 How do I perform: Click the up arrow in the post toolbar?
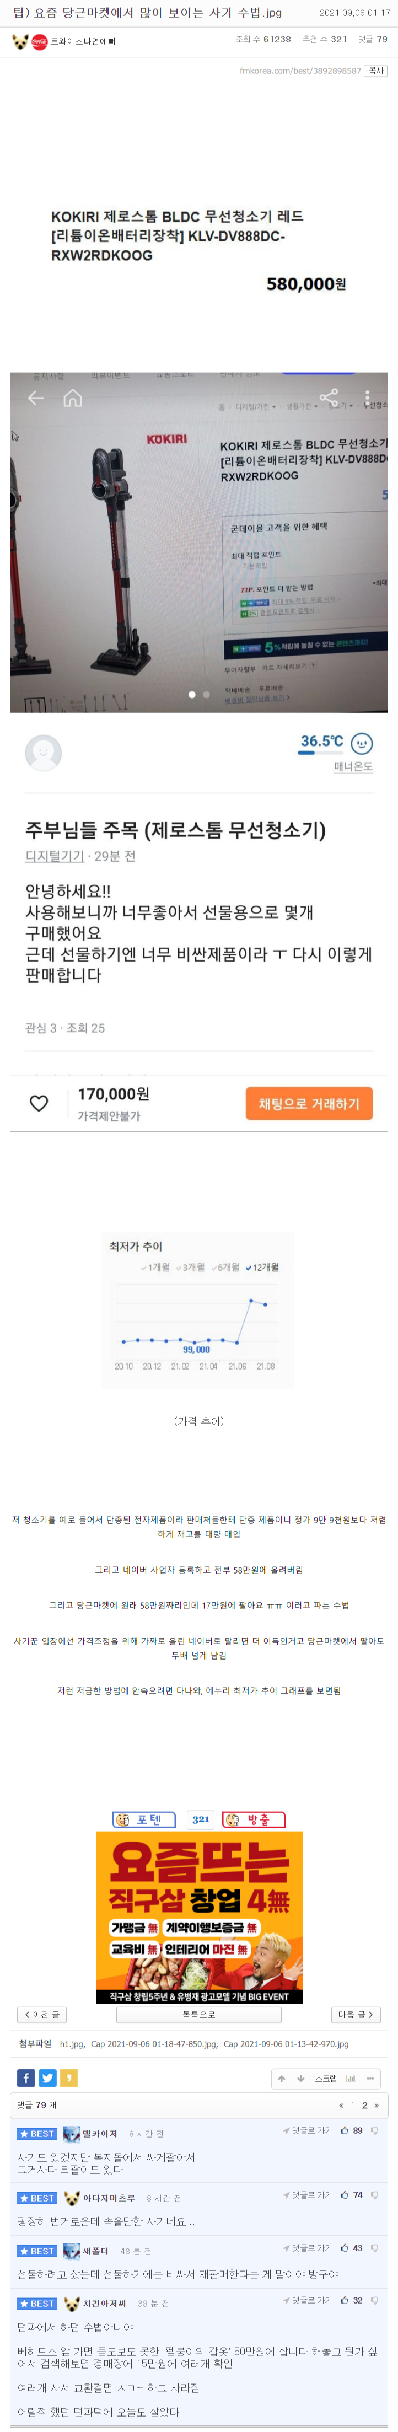pos(281,2078)
